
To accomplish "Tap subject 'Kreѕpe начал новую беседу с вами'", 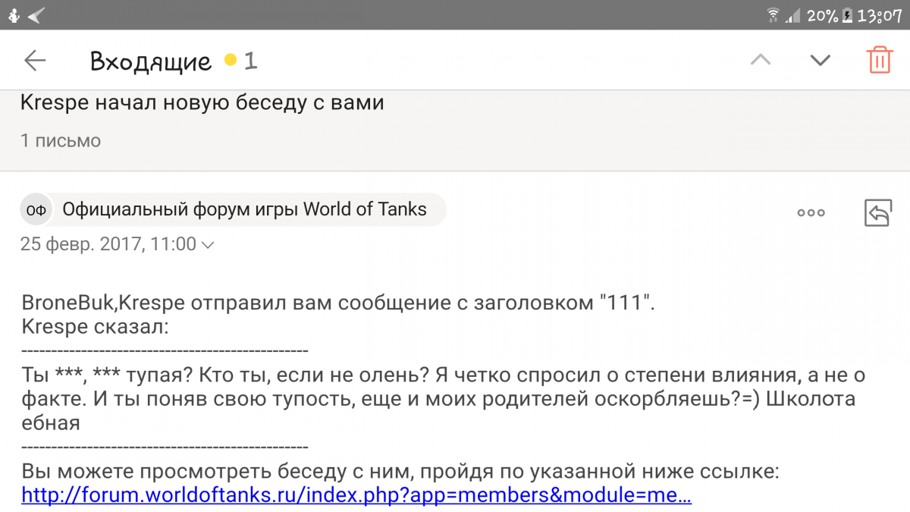I will tap(202, 102).
